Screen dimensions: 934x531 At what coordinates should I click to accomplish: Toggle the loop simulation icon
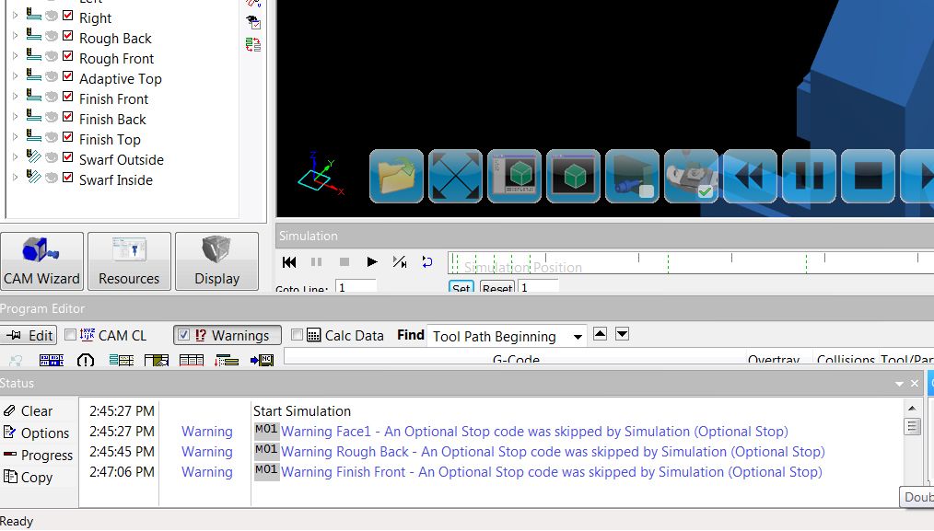[x=427, y=262]
